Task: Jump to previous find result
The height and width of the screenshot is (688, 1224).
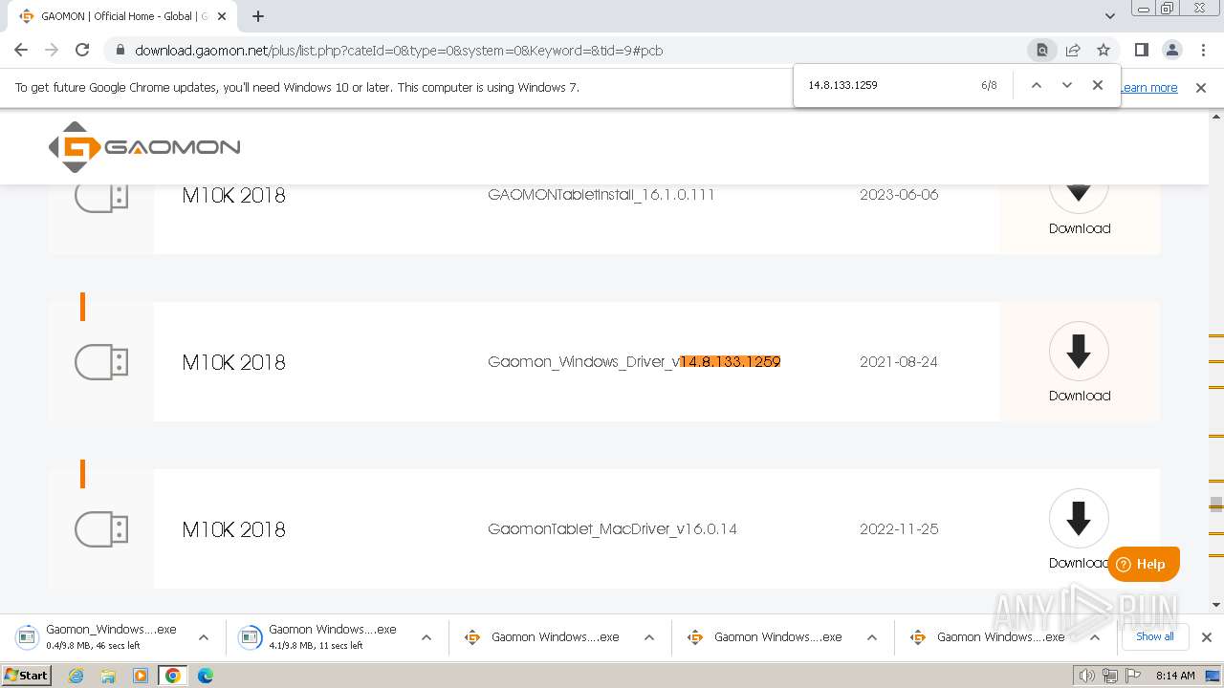Action: coord(1036,85)
